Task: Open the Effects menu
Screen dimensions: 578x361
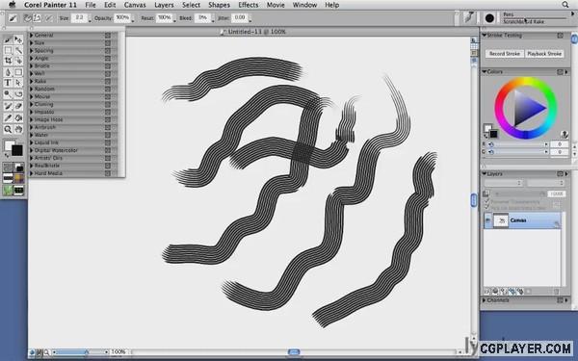Action: pyautogui.click(x=249, y=5)
